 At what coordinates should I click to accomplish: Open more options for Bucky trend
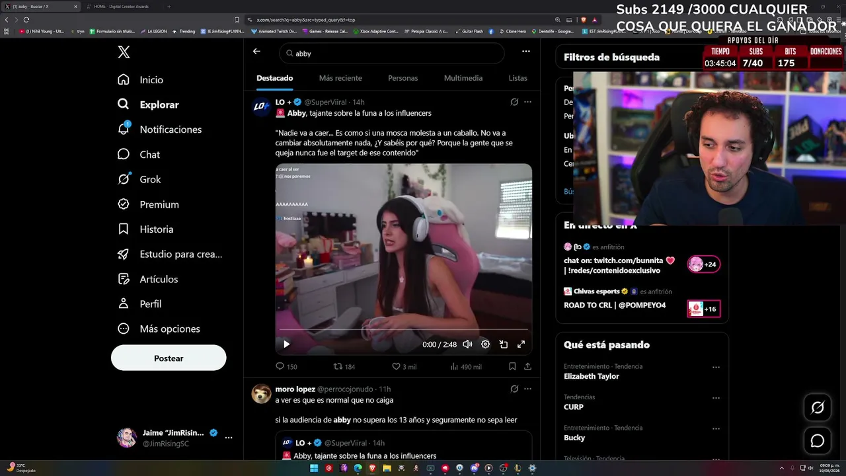point(716,428)
